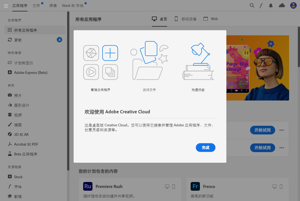Open 所有应用程序 label in sidebar
The width and height of the screenshot is (300, 201).
[25, 30]
